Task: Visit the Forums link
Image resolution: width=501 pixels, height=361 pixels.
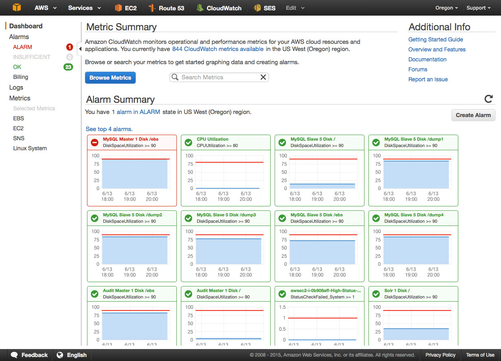Action: point(418,69)
